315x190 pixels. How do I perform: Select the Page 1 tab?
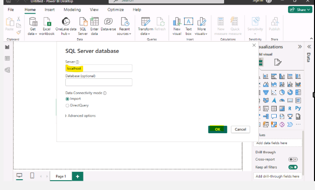click(x=60, y=176)
